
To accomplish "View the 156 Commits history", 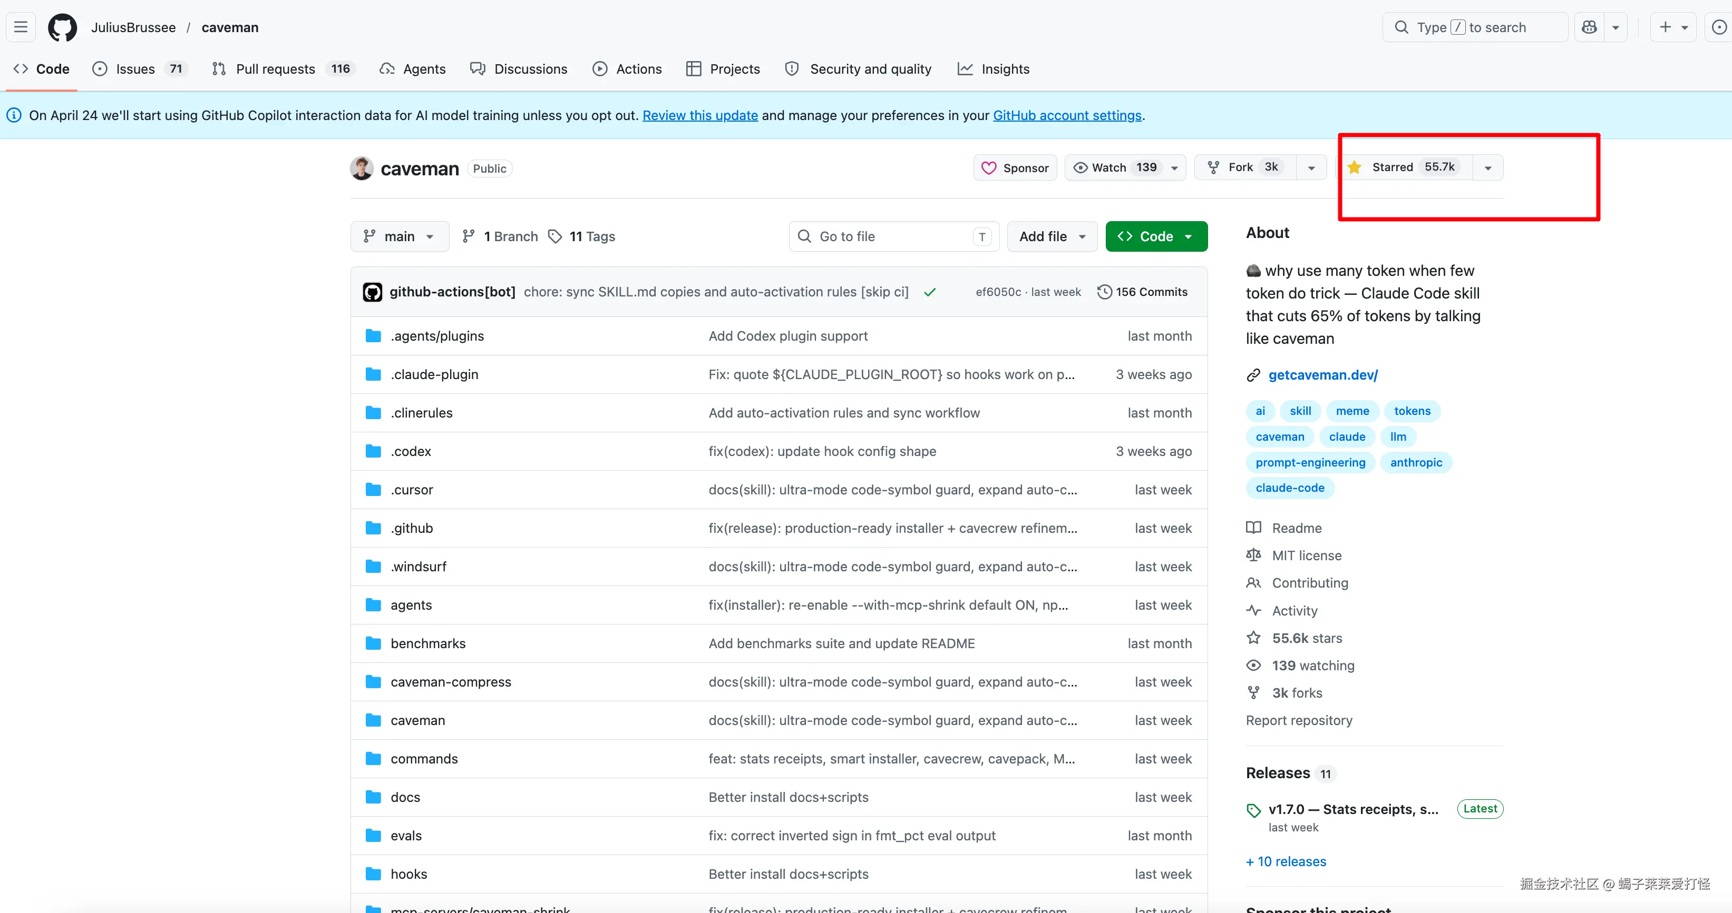I will click(x=1143, y=292).
